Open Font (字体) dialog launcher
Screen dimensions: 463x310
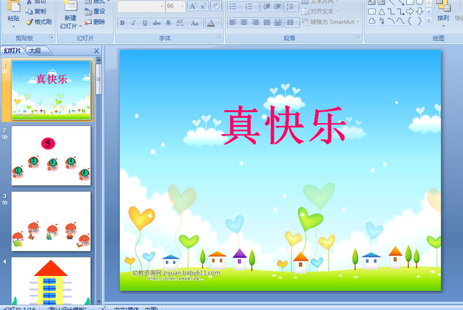[219, 37]
